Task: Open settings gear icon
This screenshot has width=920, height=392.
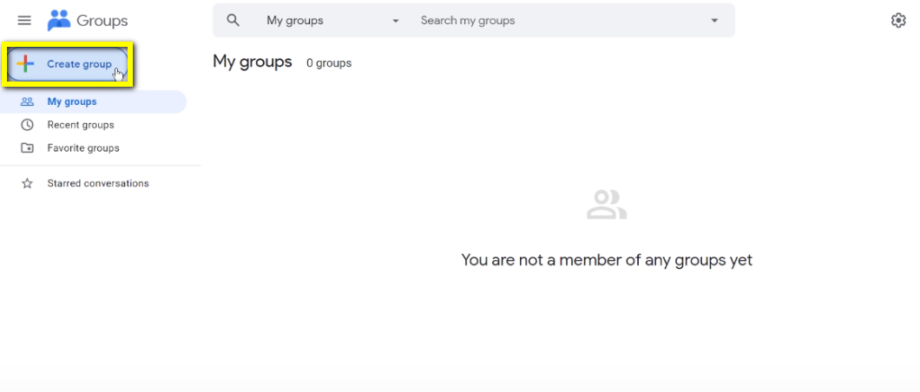Action: click(x=898, y=21)
